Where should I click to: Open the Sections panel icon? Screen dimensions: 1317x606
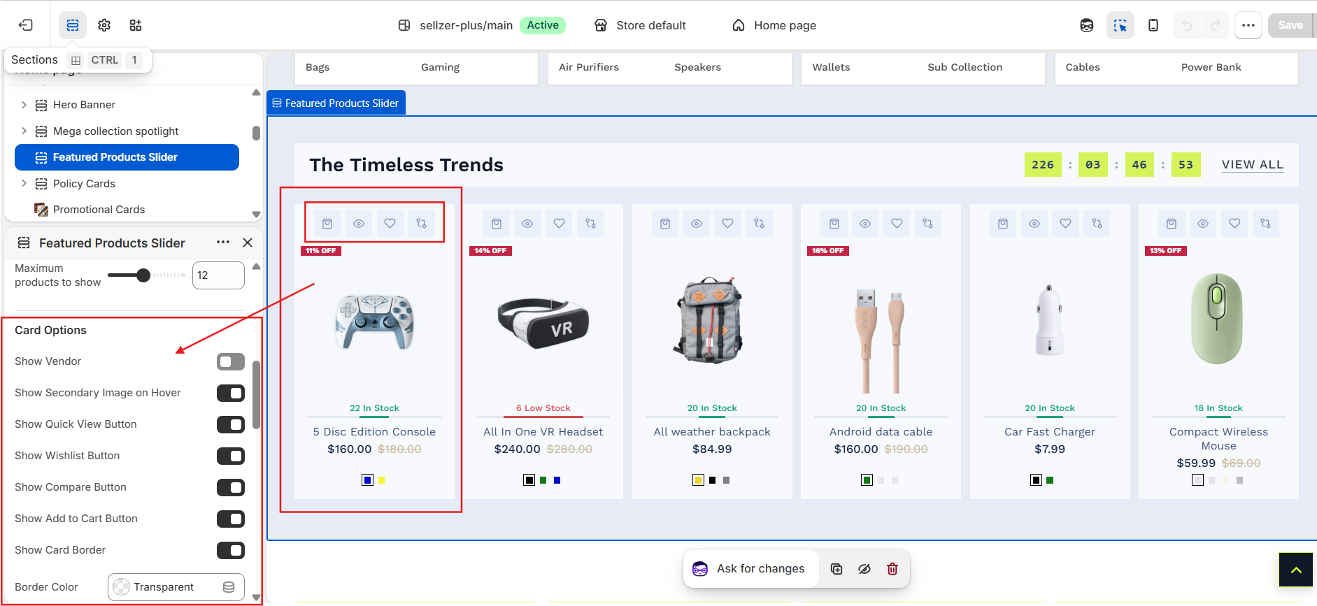(73, 25)
